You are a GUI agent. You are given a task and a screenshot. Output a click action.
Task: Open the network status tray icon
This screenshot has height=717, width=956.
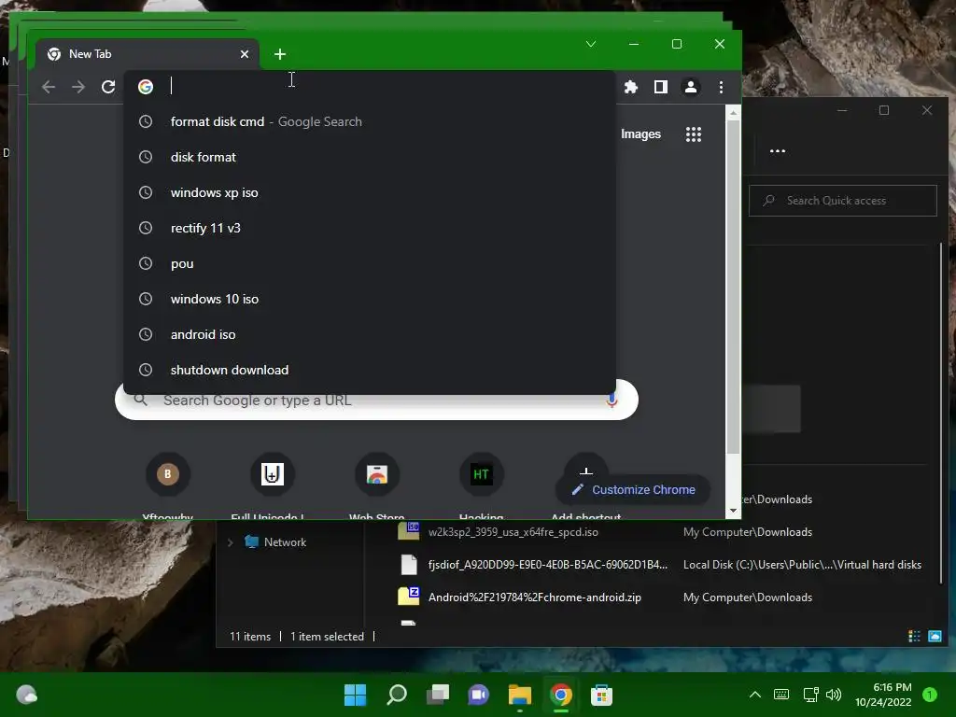[810, 695]
